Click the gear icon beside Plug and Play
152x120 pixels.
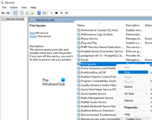click(x=79, y=43)
